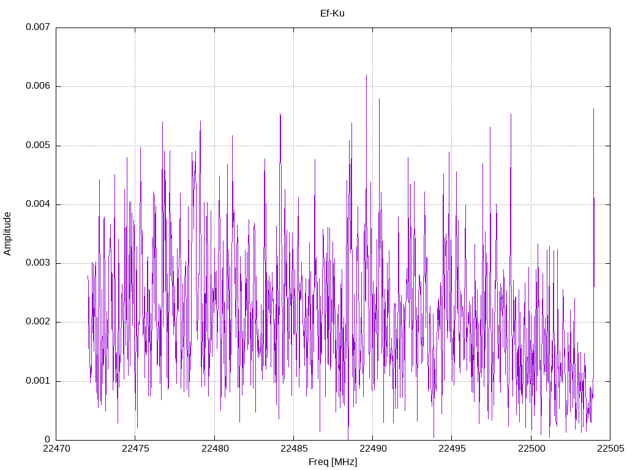
Task: Click x-axis tick label "22490"
Action: tap(373, 449)
